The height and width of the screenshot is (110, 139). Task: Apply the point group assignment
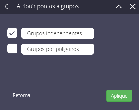pos(119,96)
